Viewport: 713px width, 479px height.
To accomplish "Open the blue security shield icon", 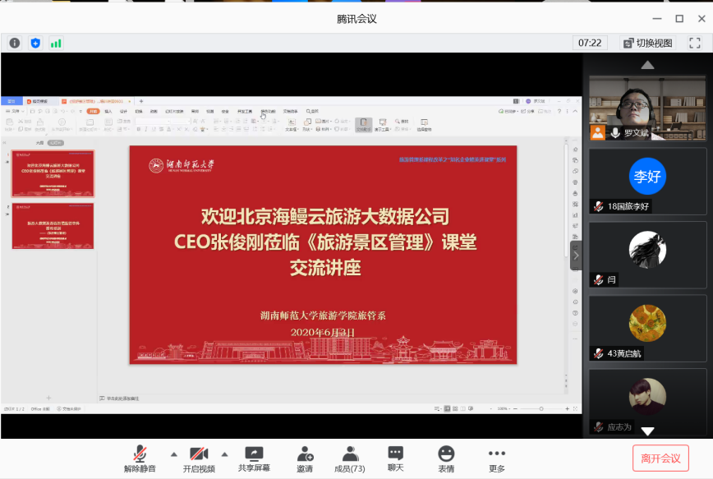I will pyautogui.click(x=35, y=43).
